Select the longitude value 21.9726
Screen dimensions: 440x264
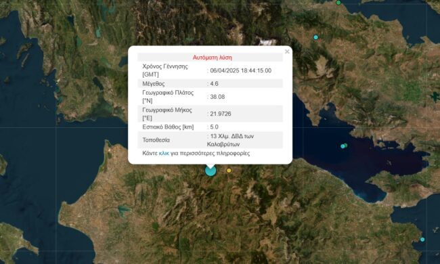point(221,114)
